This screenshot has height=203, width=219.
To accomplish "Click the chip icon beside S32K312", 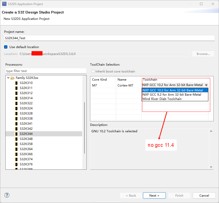I will point(17,93).
